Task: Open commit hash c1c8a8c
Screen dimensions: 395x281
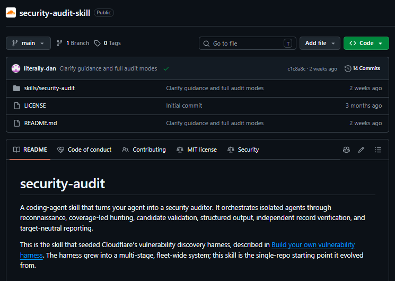Action: (x=296, y=69)
